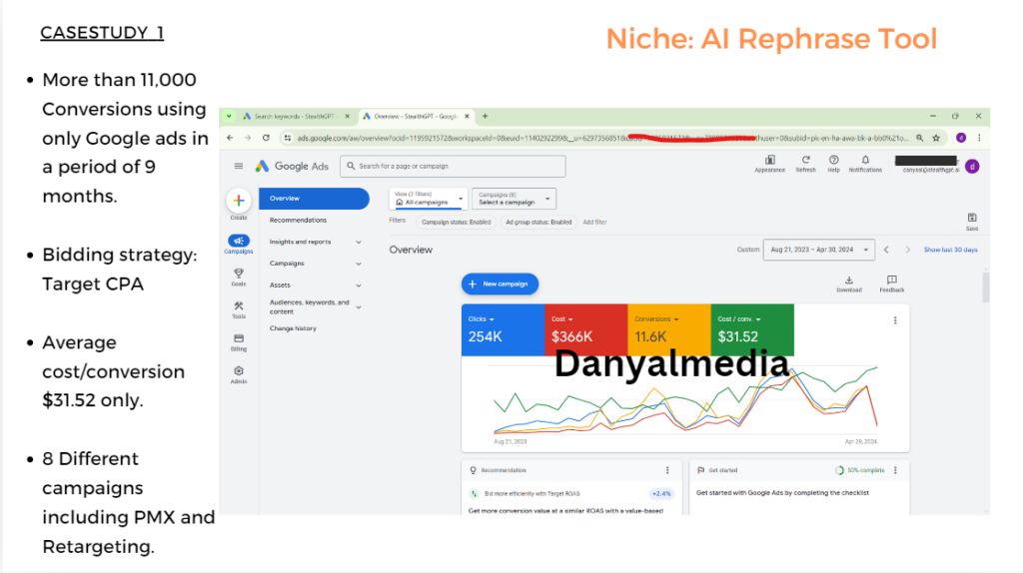Screen dimensions: 1023x573
Task: Open the Tools icon in left rail
Action: tap(239, 306)
